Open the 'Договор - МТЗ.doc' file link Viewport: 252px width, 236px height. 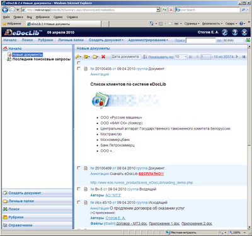(x=132, y=223)
